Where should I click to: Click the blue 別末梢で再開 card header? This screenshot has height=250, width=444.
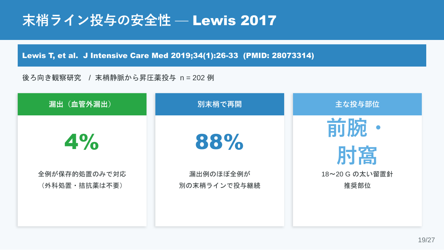(220, 104)
